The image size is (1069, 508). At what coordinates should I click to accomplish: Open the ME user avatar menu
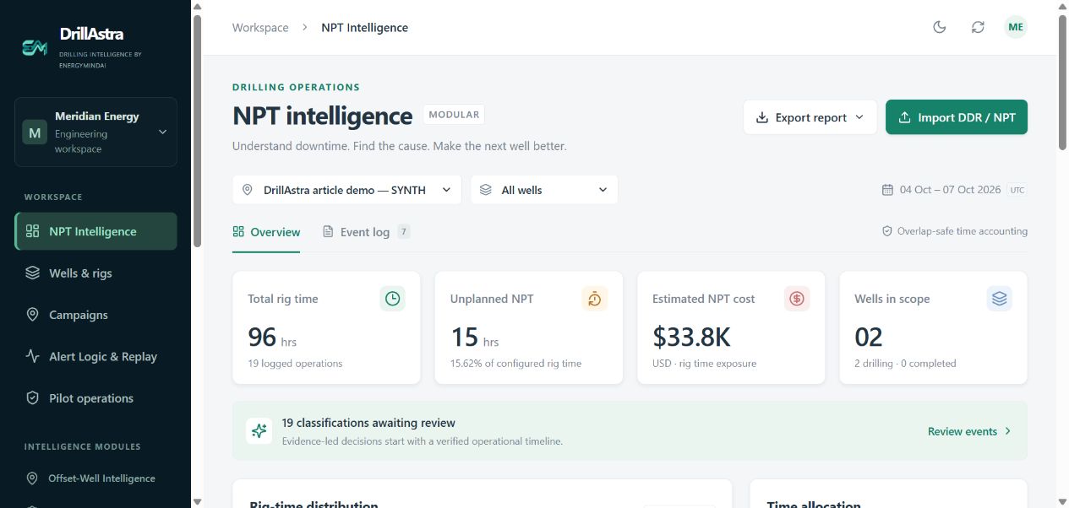pyautogui.click(x=1016, y=27)
